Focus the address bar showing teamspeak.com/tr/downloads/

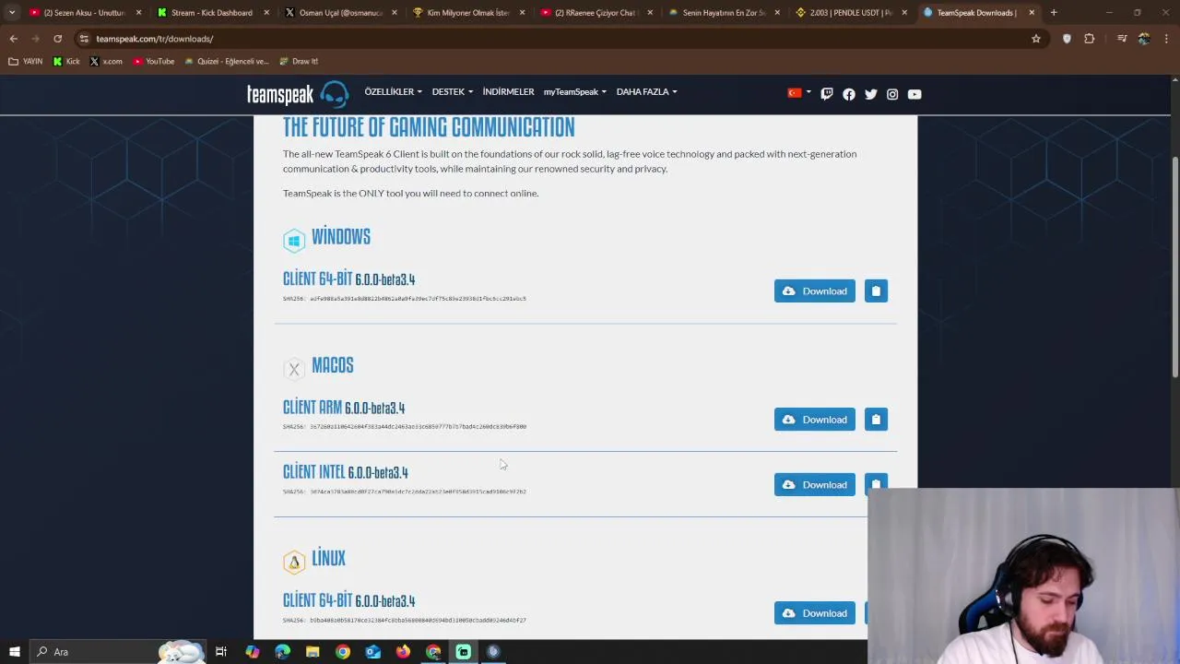(553, 39)
